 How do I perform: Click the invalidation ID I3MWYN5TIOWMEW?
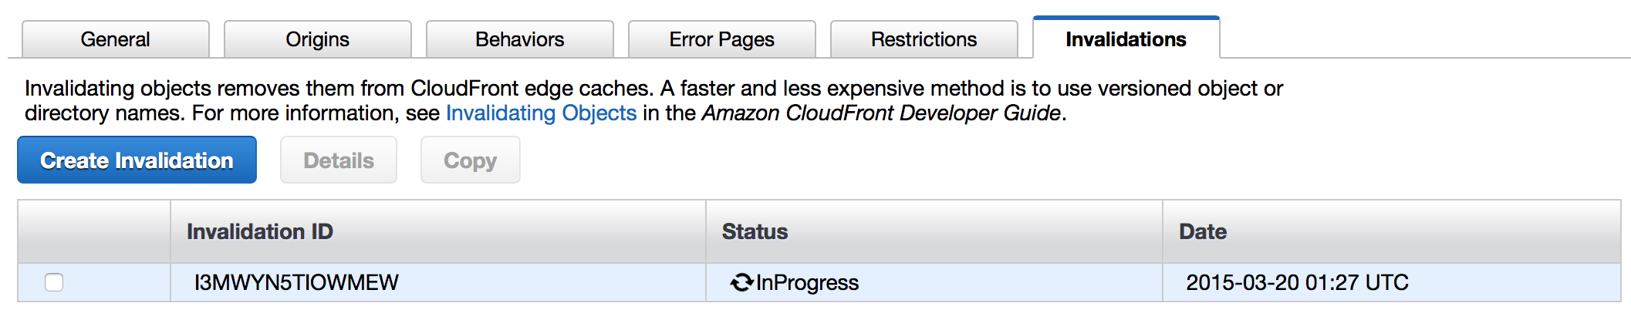[x=296, y=282]
